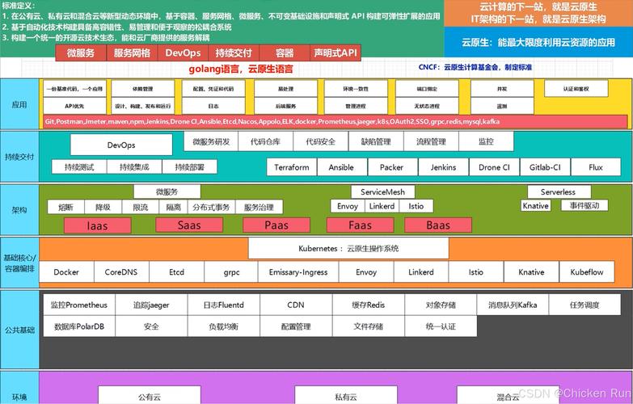633x404 pixels.
Task: Select the 数据库PolarDB box
Action: (x=79, y=326)
